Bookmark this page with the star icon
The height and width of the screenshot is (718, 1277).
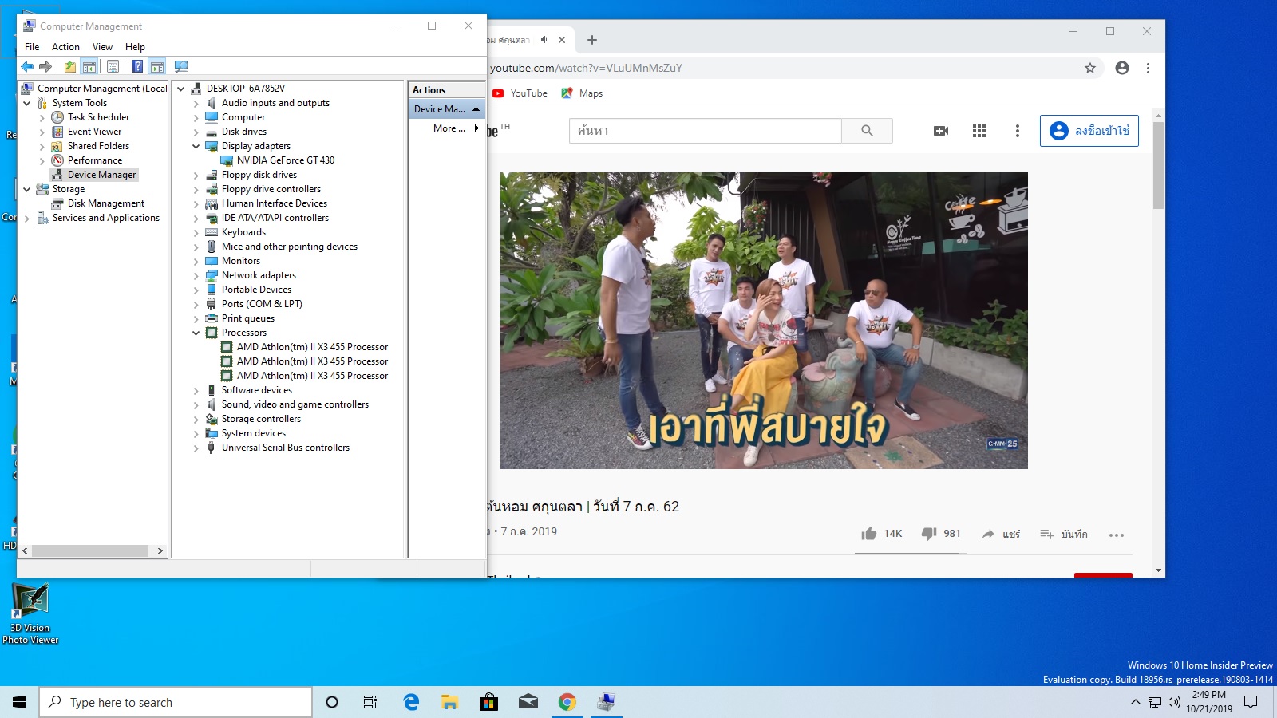point(1090,68)
